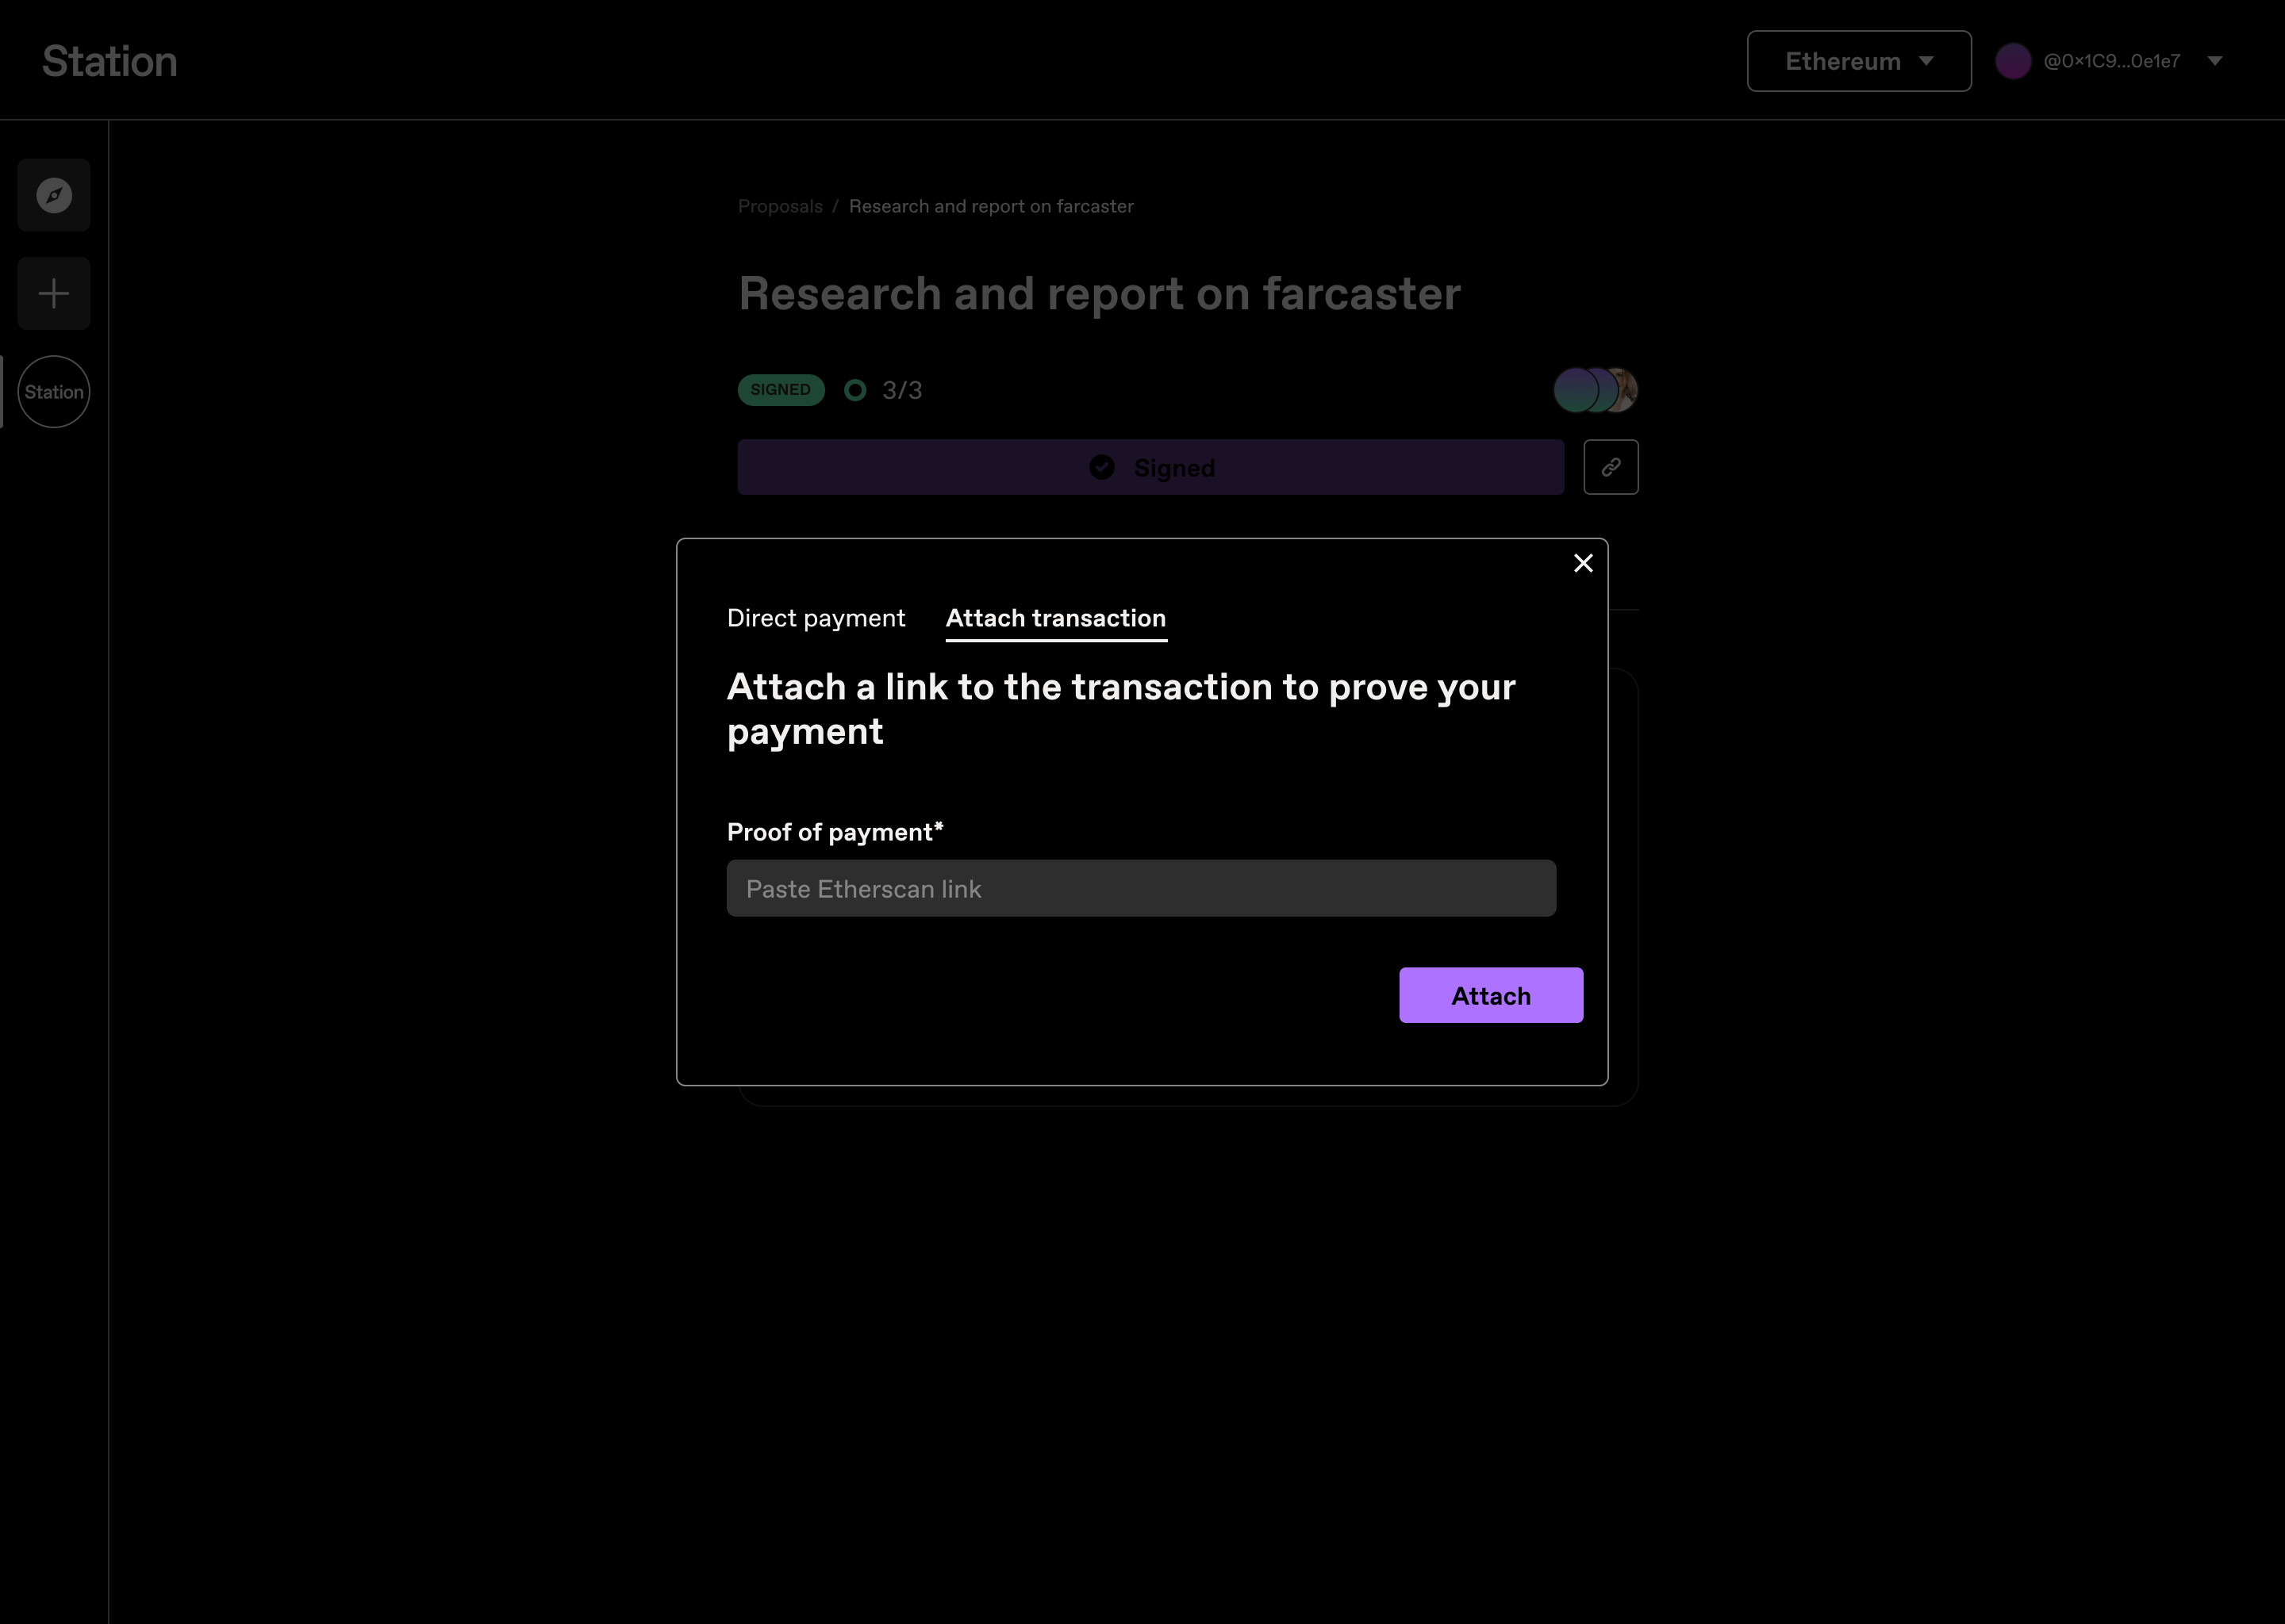Screen dimensions: 2285x1624
Task: Click the wallet avatar circle in header
Action: [2013, 61]
